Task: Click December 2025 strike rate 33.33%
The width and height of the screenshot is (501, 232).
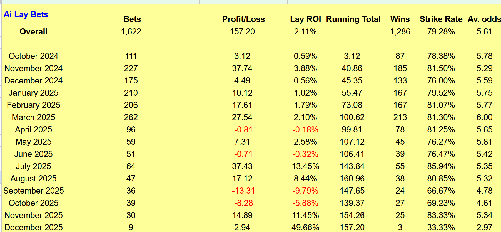Action: pos(441,228)
